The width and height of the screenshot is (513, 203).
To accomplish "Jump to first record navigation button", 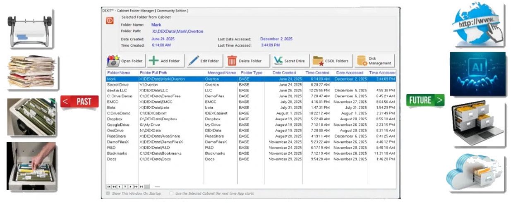I will point(109,186).
